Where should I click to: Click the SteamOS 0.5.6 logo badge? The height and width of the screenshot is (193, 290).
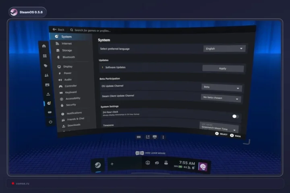point(27,12)
